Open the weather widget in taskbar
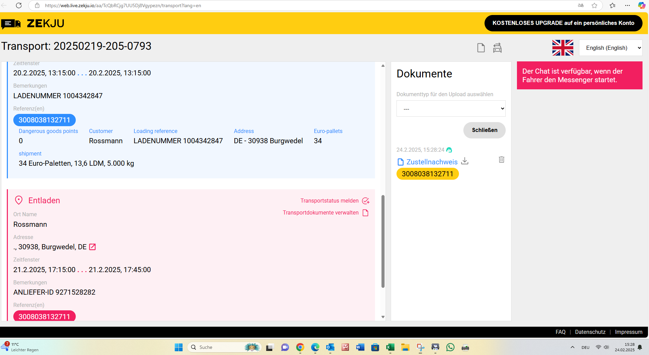This screenshot has width=649, height=355. point(20,347)
